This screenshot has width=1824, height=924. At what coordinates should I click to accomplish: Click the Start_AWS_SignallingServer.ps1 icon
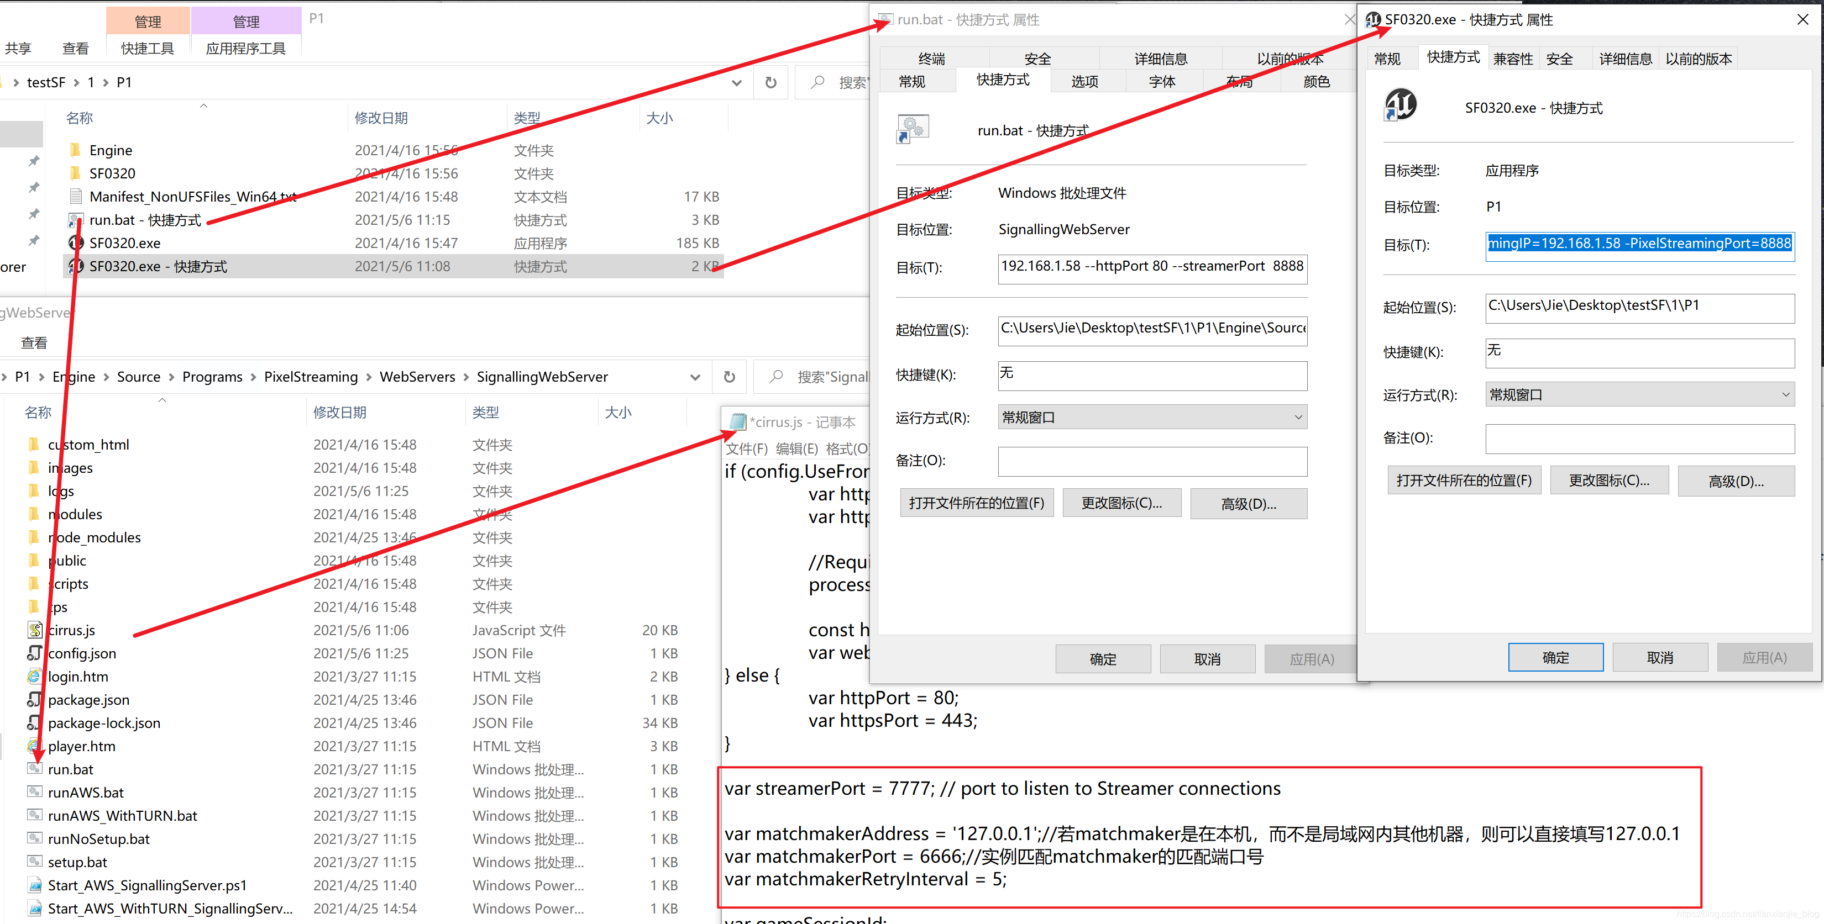click(x=34, y=885)
